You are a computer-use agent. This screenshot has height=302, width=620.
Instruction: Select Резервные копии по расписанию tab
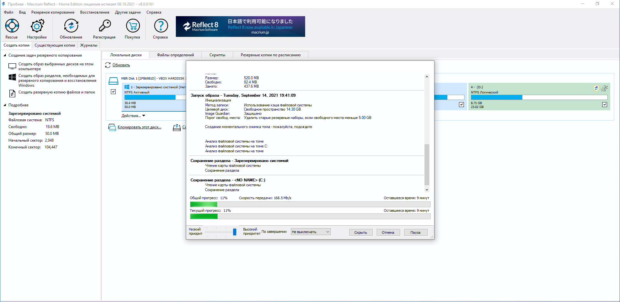(x=271, y=55)
